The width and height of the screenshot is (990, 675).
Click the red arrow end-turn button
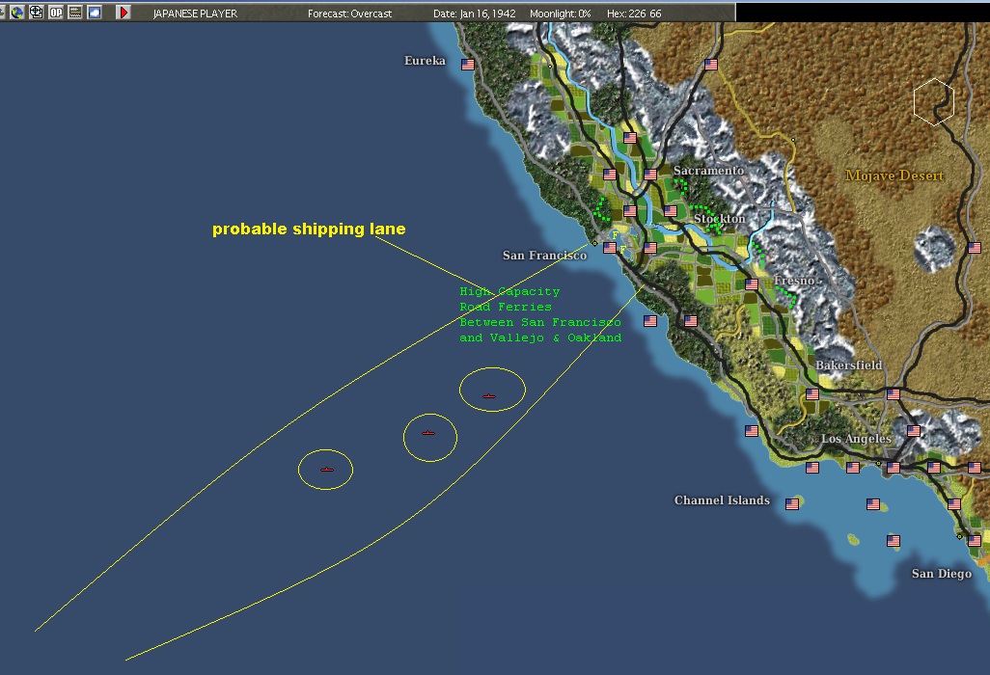click(124, 12)
